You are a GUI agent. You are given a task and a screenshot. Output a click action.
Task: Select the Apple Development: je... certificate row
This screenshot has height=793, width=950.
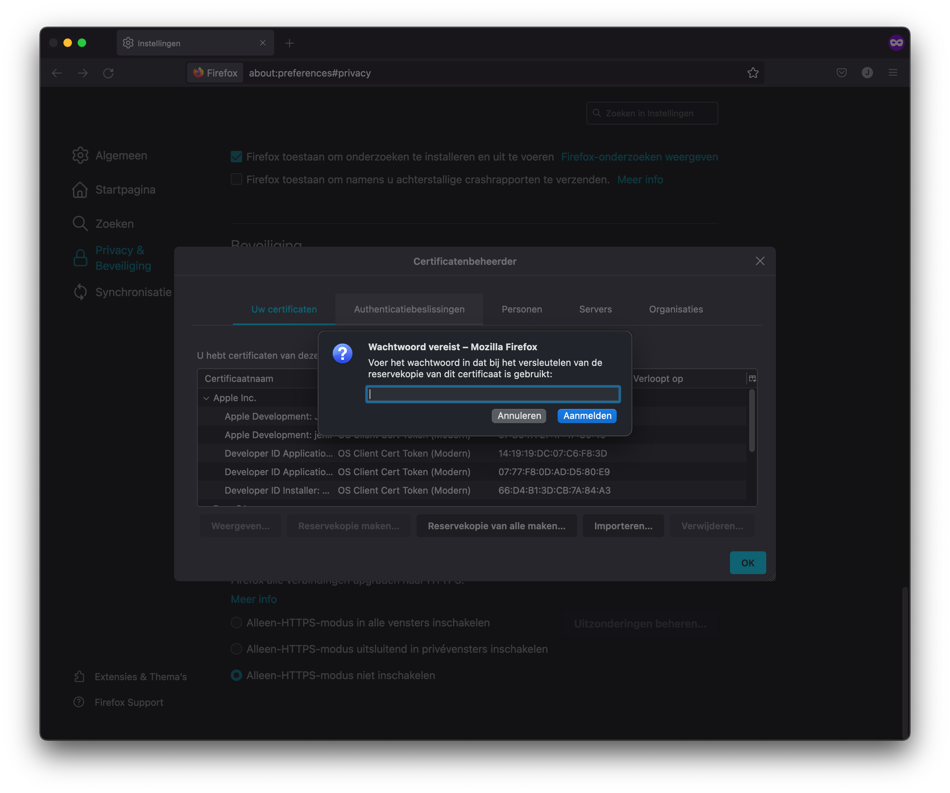[472, 435]
